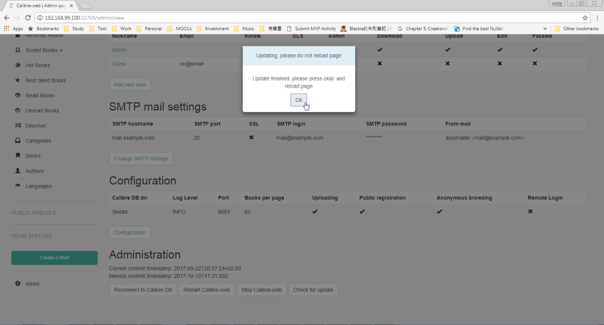Open the Discover sidebar item

tap(36, 125)
